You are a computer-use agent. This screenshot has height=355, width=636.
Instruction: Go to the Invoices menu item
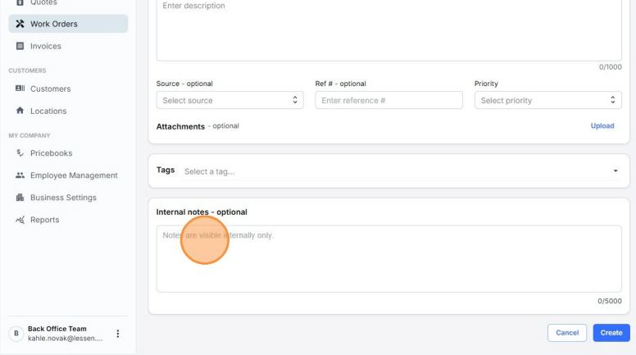pos(46,46)
